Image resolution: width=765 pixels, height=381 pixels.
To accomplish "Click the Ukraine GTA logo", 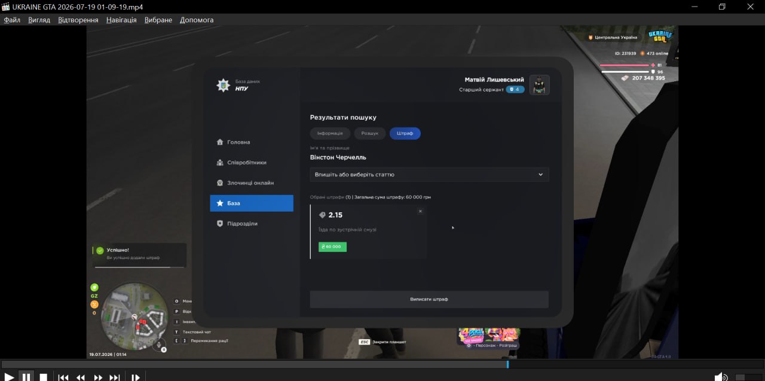I will click(660, 36).
